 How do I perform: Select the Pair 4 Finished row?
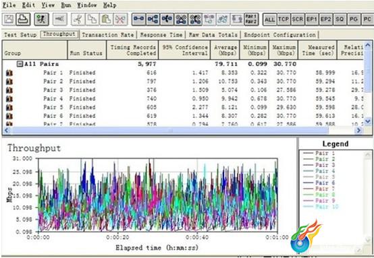[x=183, y=98]
